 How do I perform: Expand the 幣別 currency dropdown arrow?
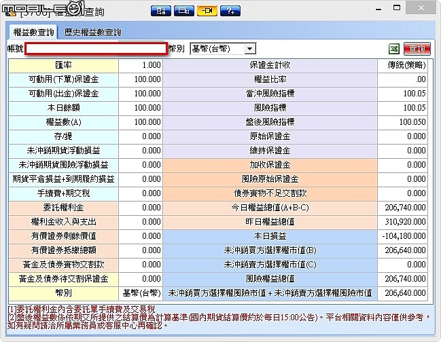(249, 49)
